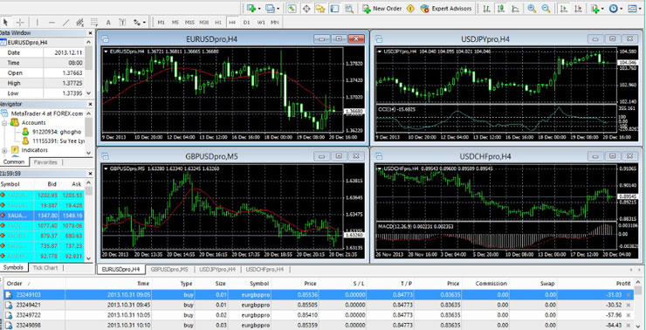Open the new chart dropdown arrow
Viewport: 646px width, 330px height.
pos(259,9)
